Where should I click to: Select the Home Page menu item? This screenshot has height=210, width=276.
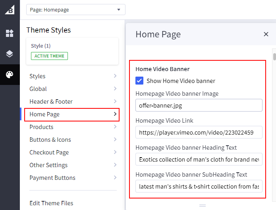point(72,114)
